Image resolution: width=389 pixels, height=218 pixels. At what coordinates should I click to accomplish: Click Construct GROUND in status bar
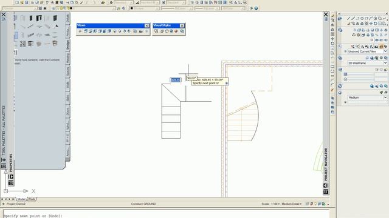[143, 204]
